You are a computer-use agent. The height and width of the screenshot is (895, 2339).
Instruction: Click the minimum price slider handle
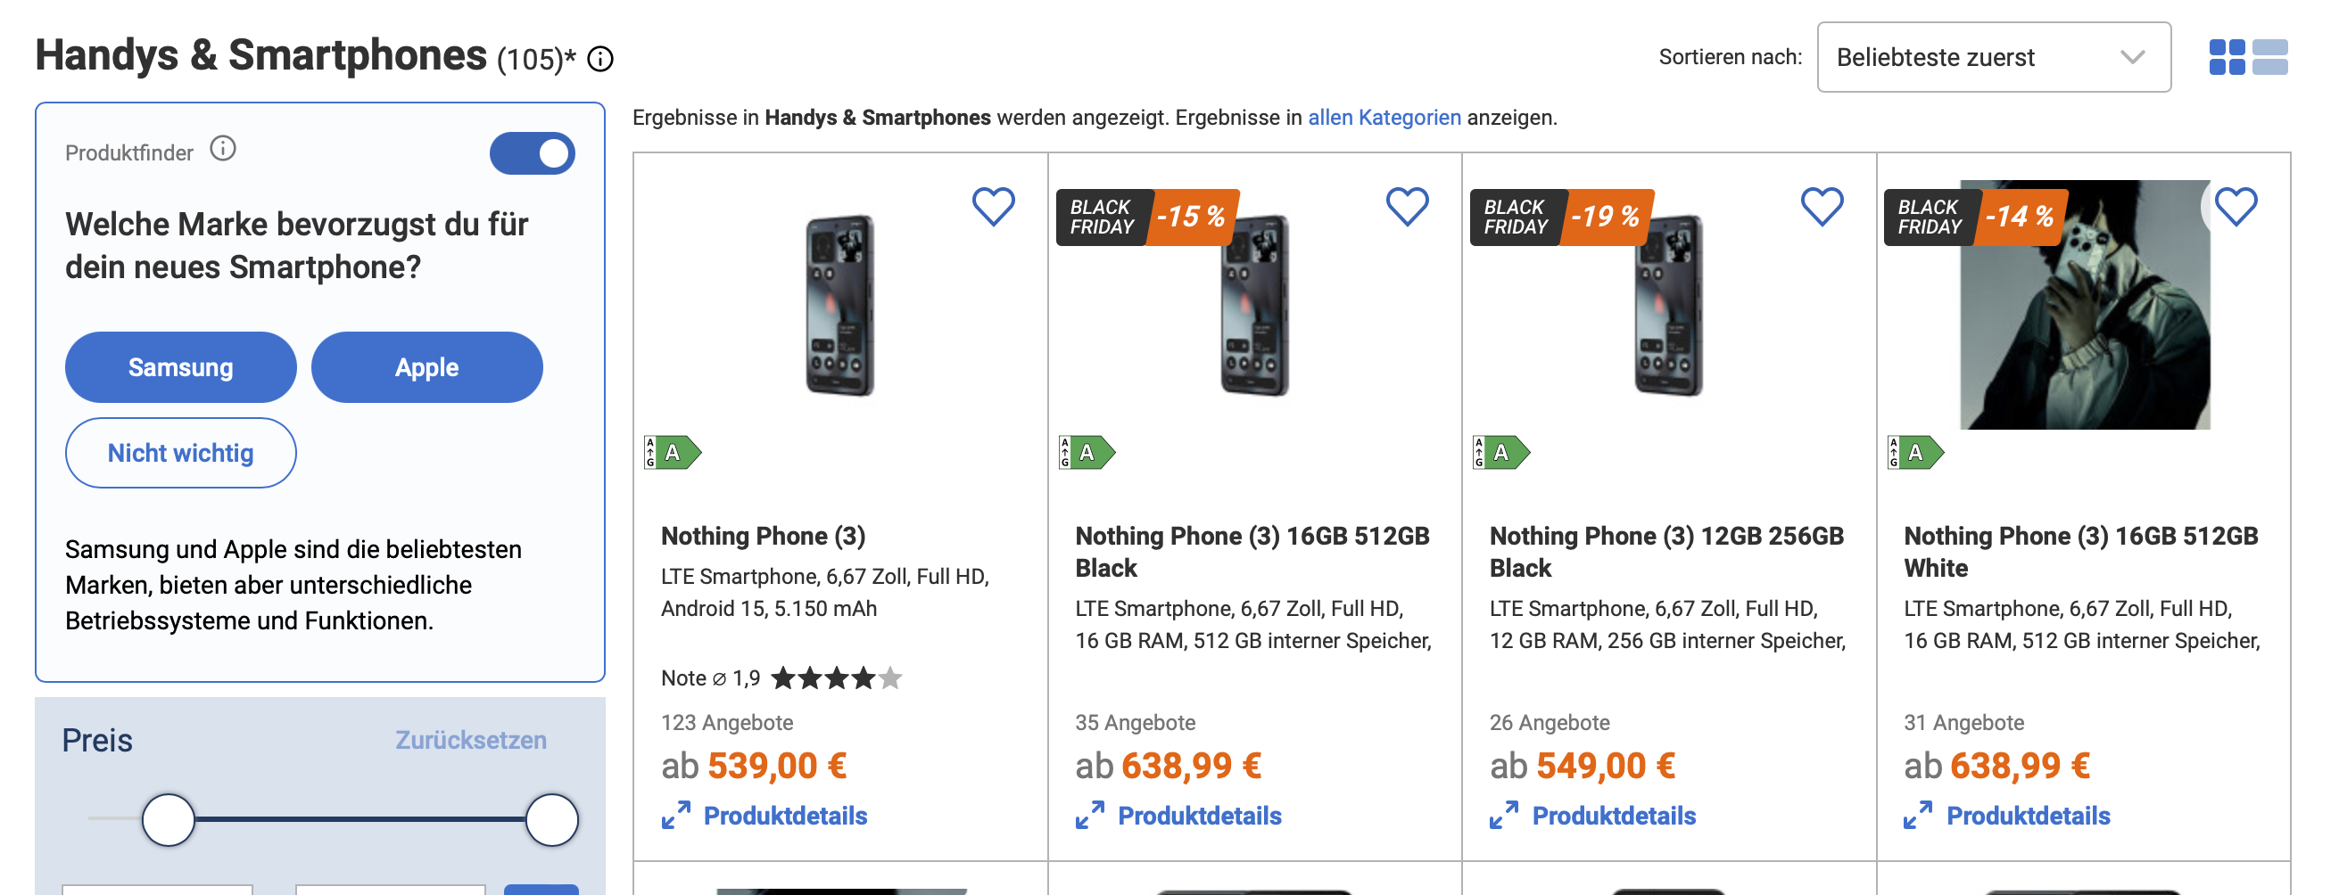[x=168, y=819]
